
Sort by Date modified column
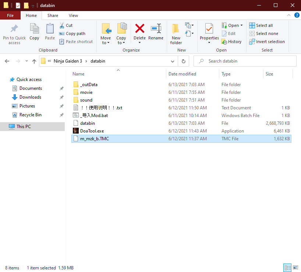click(x=182, y=74)
